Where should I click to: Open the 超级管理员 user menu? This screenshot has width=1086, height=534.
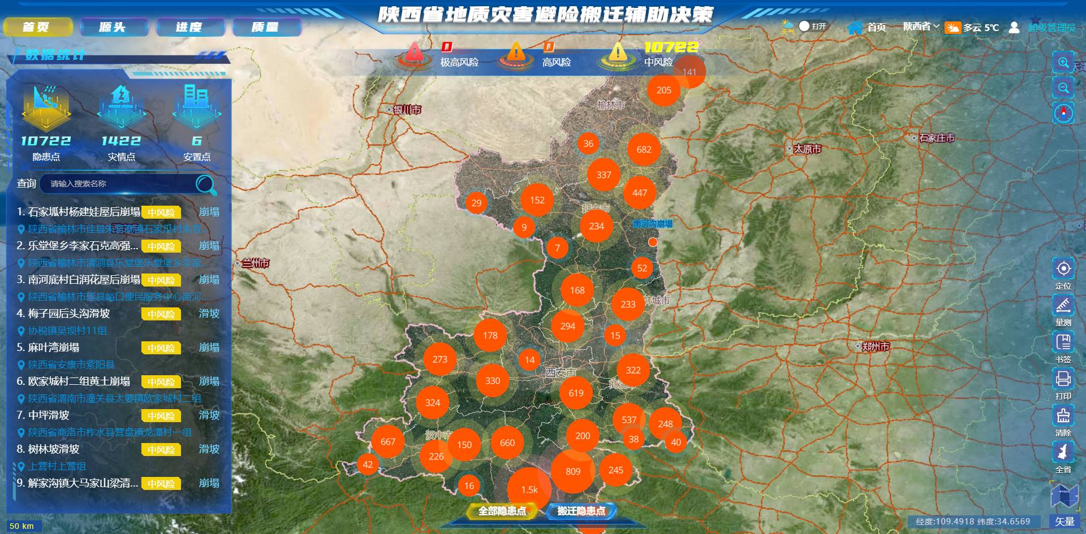pyautogui.click(x=1051, y=27)
